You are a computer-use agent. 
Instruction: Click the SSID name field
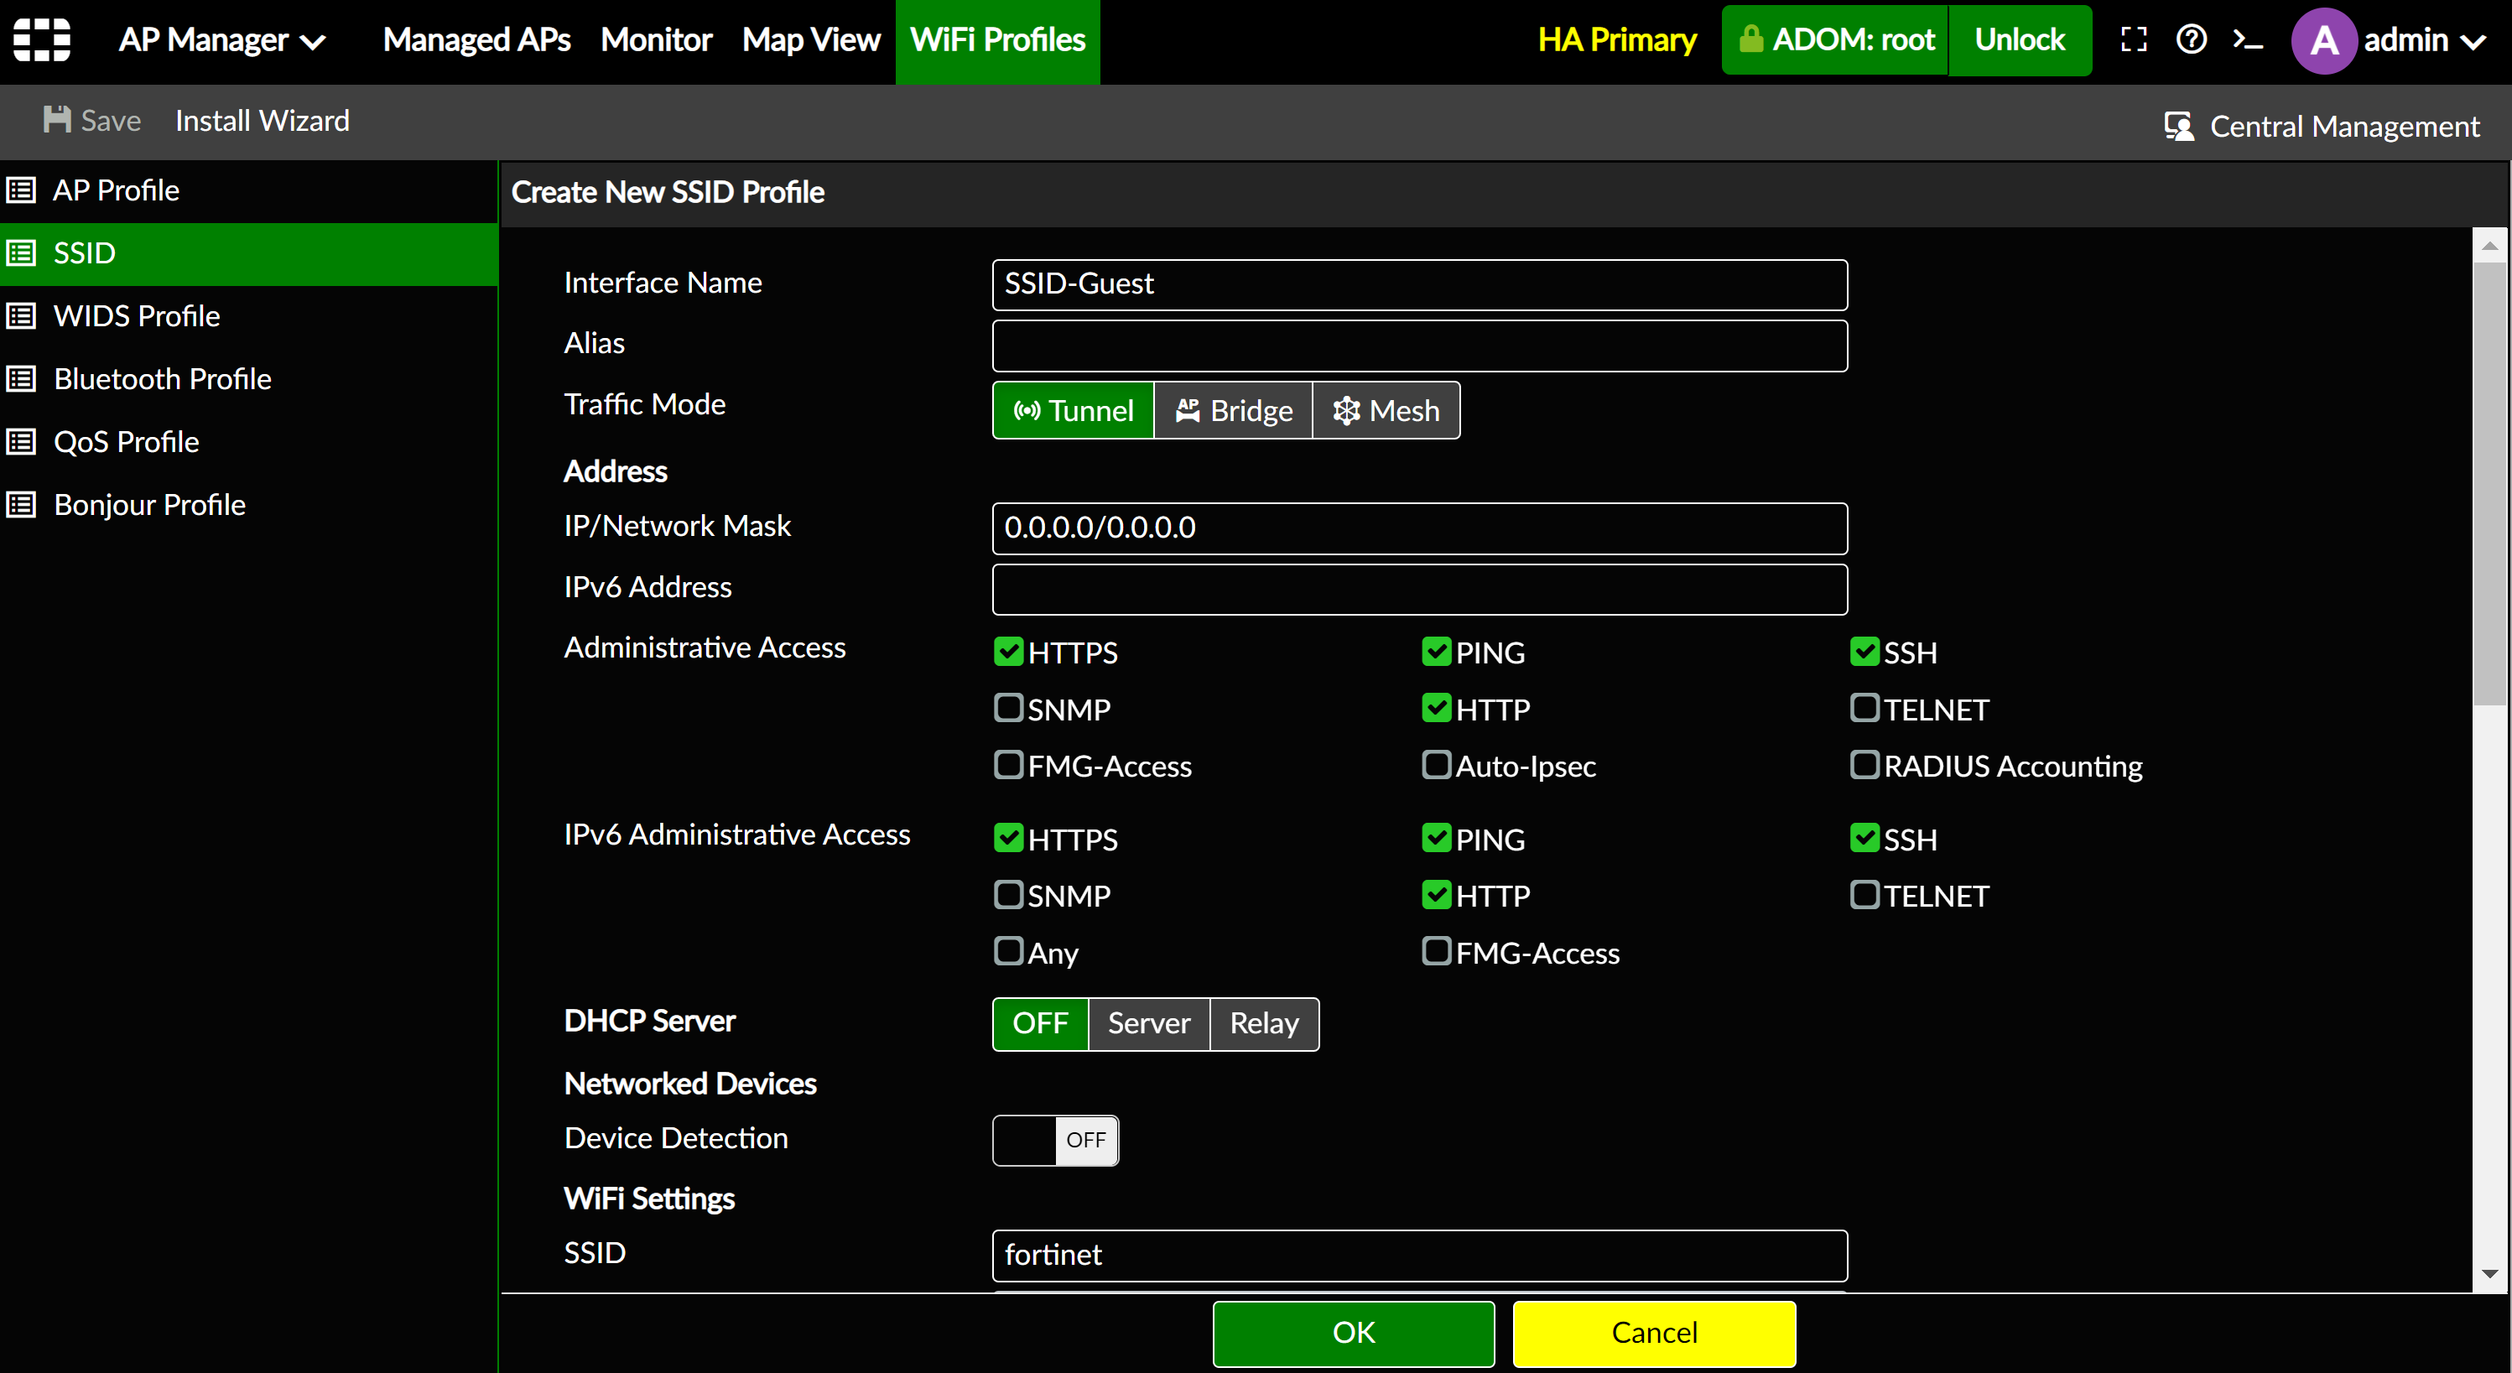(x=1419, y=1255)
